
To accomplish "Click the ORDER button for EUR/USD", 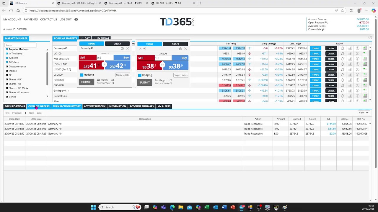I will click(x=331, y=80).
